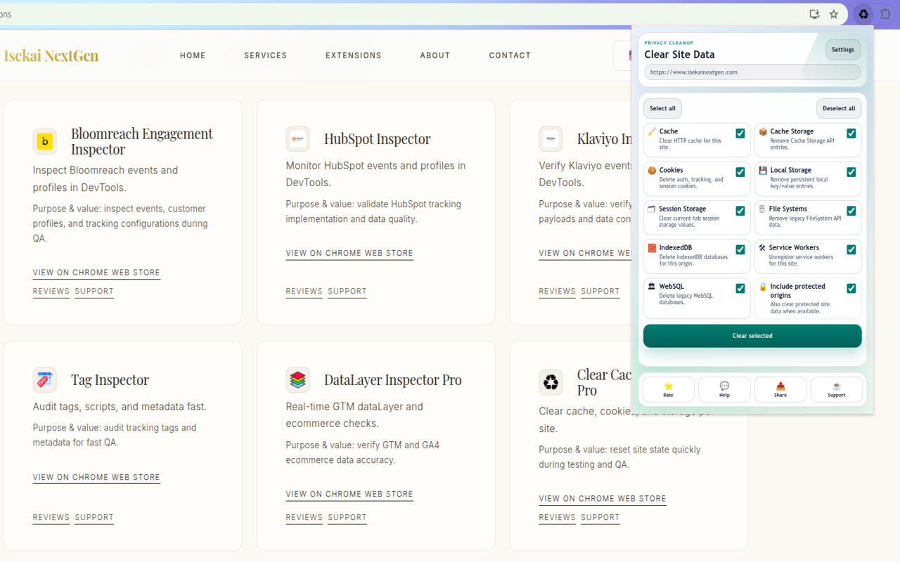Click the padlock icon beside Include protected origins
The height and width of the screenshot is (562, 900).
point(763,287)
